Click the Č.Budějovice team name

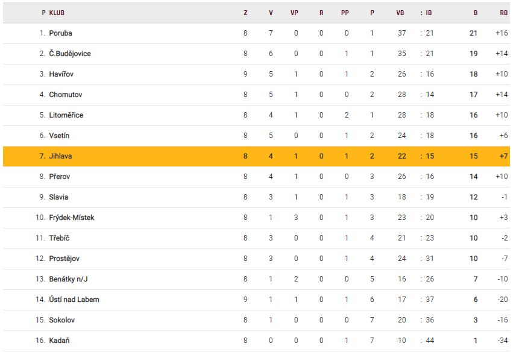(70, 54)
